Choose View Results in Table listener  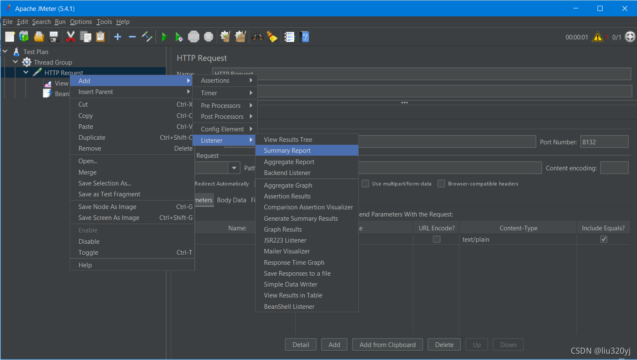pos(307,295)
